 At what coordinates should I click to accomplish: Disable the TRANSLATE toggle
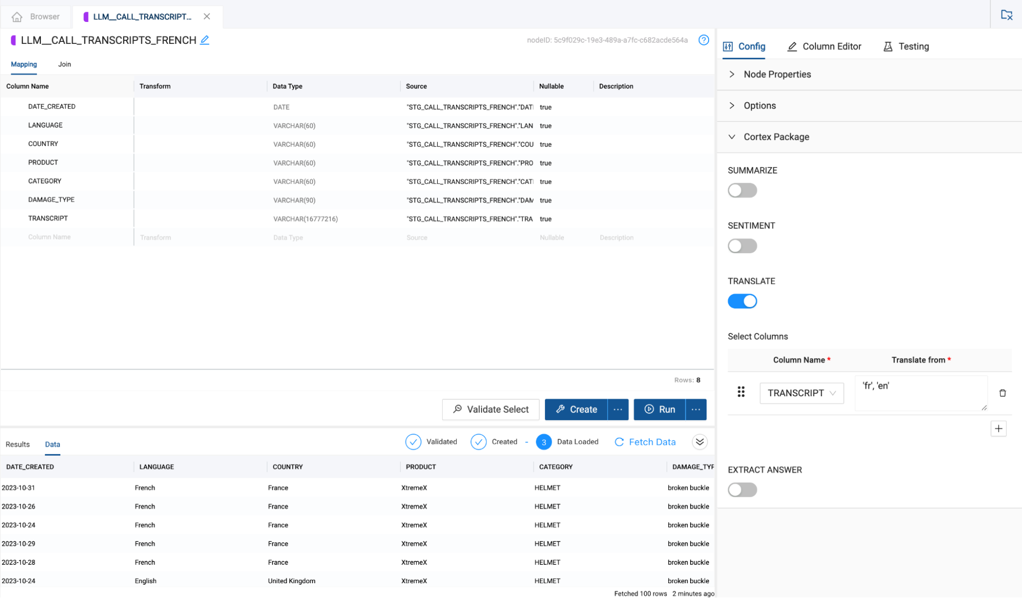coord(742,301)
